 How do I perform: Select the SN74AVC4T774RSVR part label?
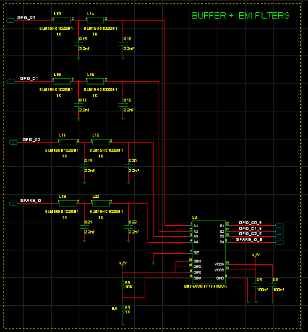click(205, 286)
